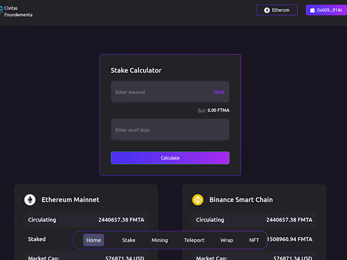The width and height of the screenshot is (347, 260).
Task: Switch to the Mining tab
Action: point(160,240)
